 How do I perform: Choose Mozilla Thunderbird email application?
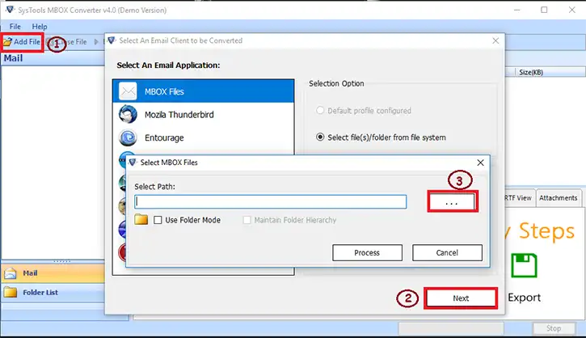point(204,114)
